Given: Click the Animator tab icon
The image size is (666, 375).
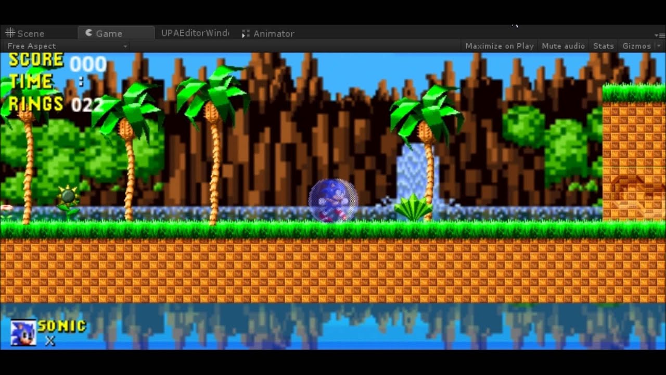Looking at the screenshot, I should click(246, 33).
